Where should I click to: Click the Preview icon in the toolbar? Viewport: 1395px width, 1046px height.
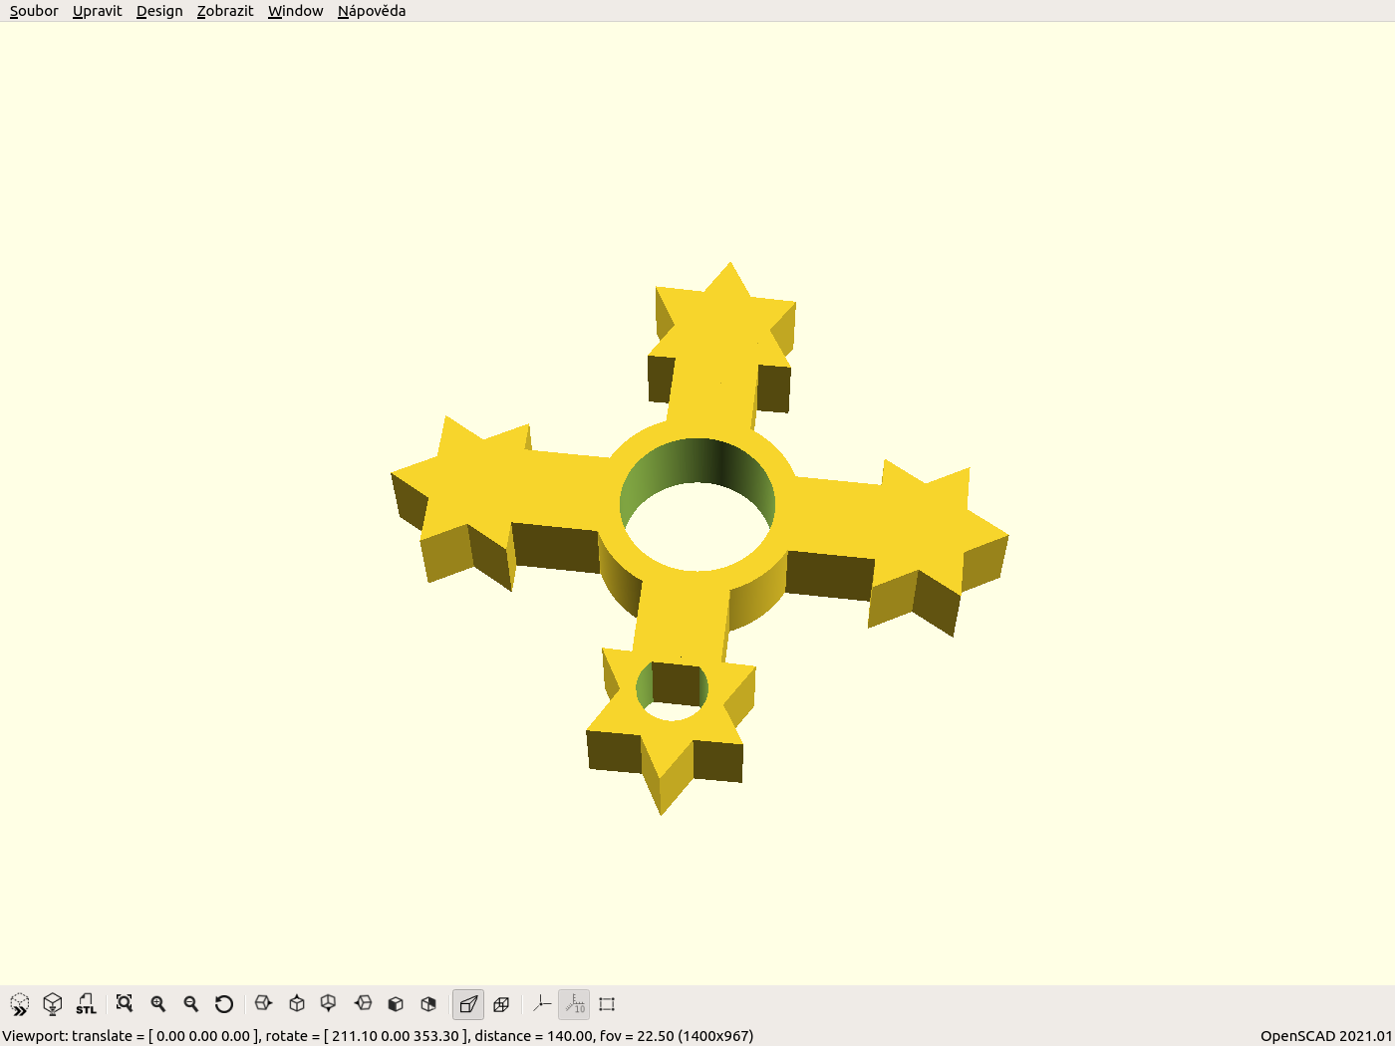click(20, 1004)
